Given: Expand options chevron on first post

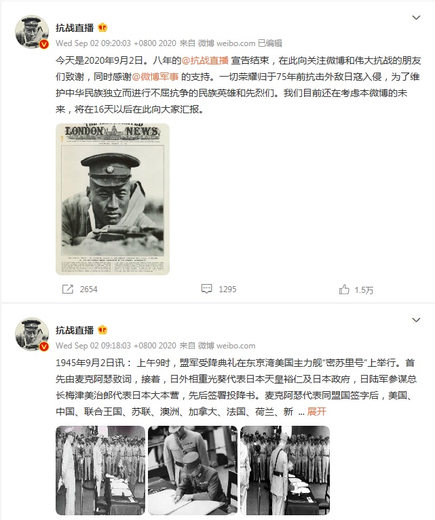Looking at the screenshot, I should click(x=416, y=18).
